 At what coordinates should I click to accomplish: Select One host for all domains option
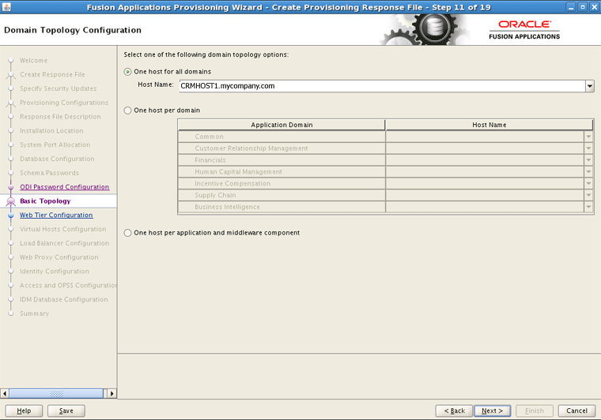tap(127, 72)
